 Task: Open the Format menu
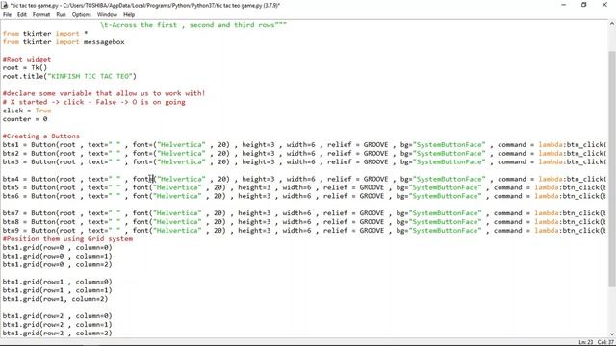pos(41,15)
